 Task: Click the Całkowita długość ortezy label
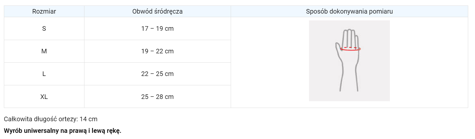tap(41, 119)
